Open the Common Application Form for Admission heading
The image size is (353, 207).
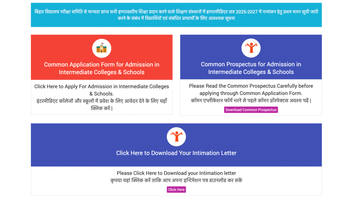click(x=102, y=68)
